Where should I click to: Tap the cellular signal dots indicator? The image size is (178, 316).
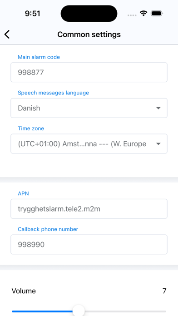click(132, 15)
